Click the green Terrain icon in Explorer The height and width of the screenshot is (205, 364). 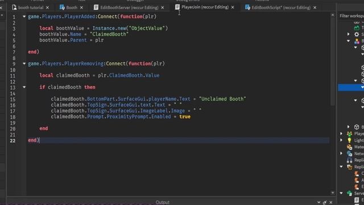(357, 28)
